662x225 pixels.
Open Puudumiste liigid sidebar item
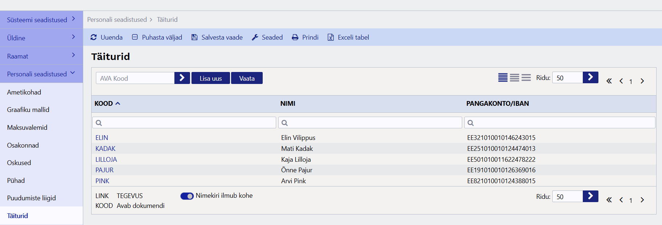coord(31,198)
